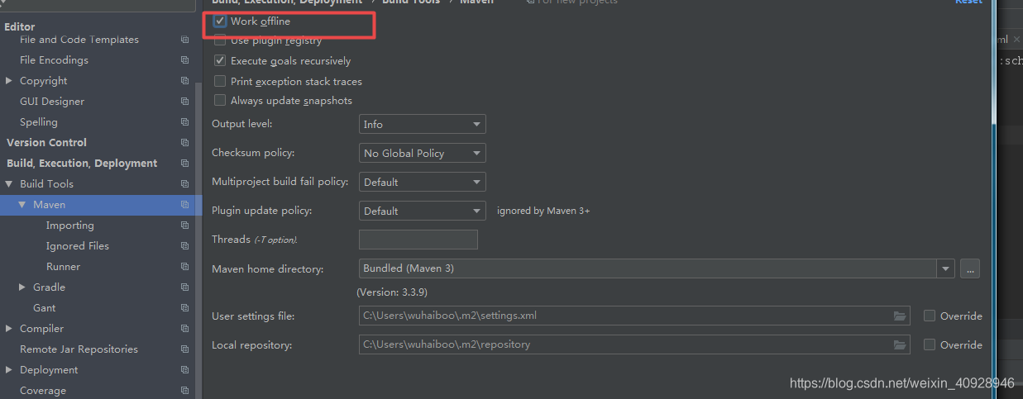Collapse the Build Tools node

click(x=9, y=184)
